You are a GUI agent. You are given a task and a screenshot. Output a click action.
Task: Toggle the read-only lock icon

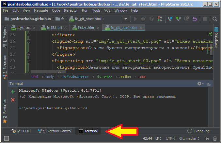click(207, 139)
